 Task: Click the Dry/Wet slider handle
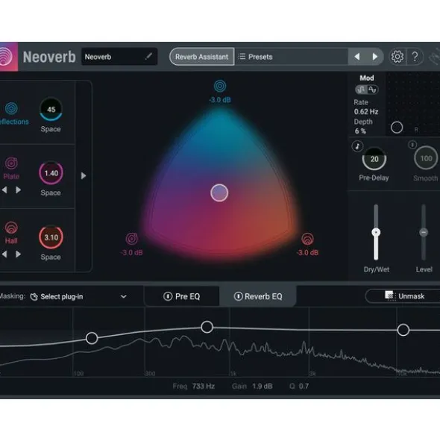coord(376,232)
